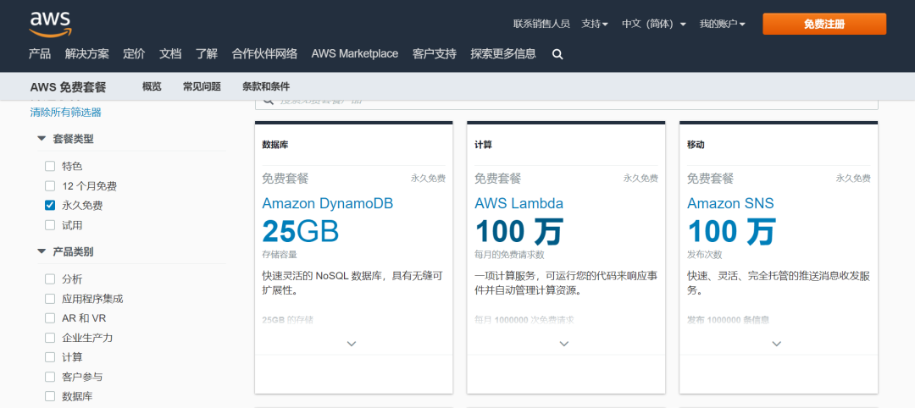Check the 试用 checkbox
This screenshot has height=408, width=915.
[x=50, y=225]
